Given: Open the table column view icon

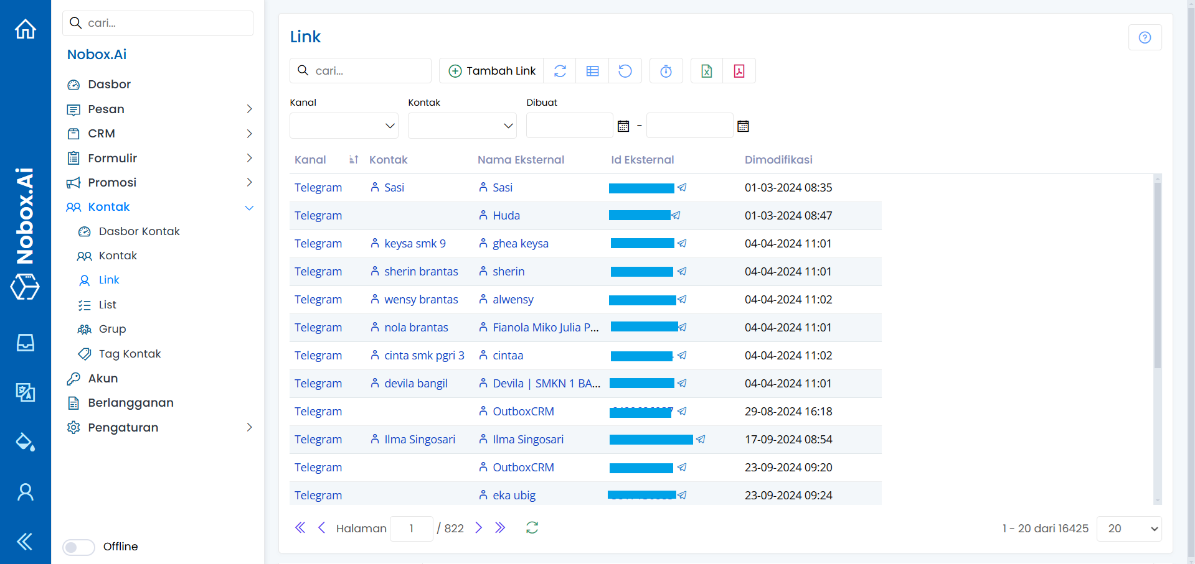Looking at the screenshot, I should [x=592, y=71].
